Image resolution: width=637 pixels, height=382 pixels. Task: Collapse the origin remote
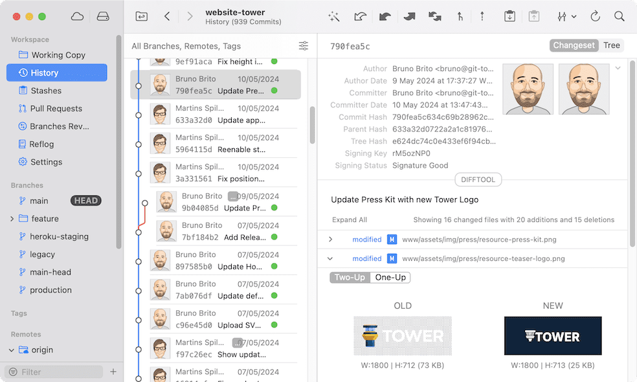click(x=12, y=350)
